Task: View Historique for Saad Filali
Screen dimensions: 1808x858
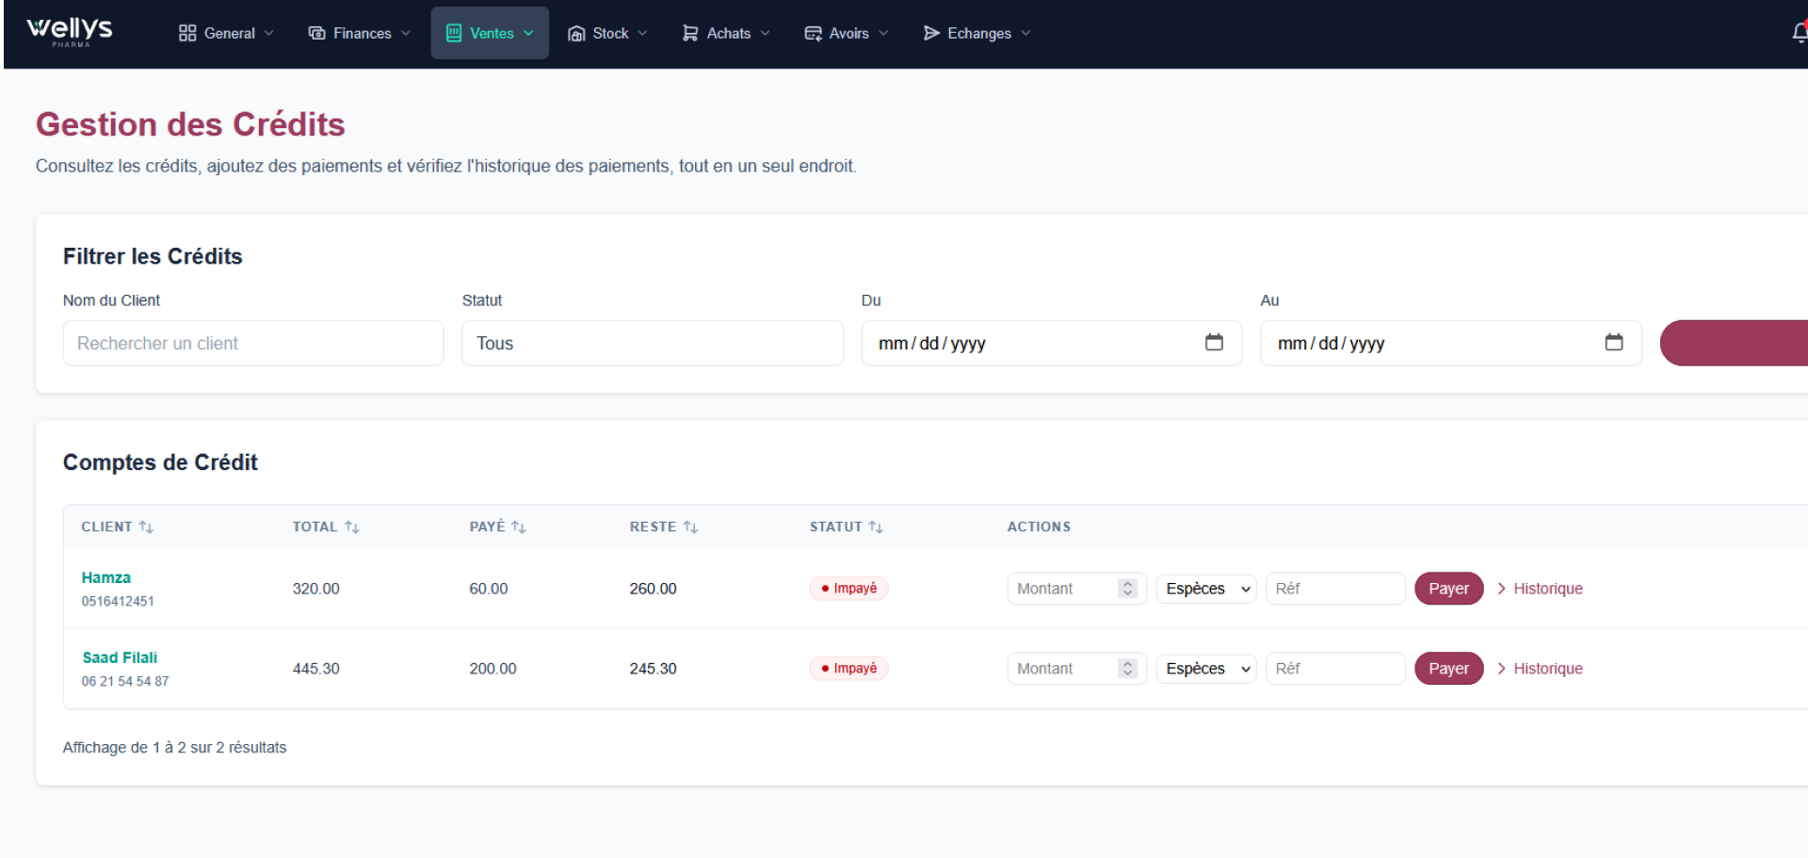Action: [x=1546, y=669]
